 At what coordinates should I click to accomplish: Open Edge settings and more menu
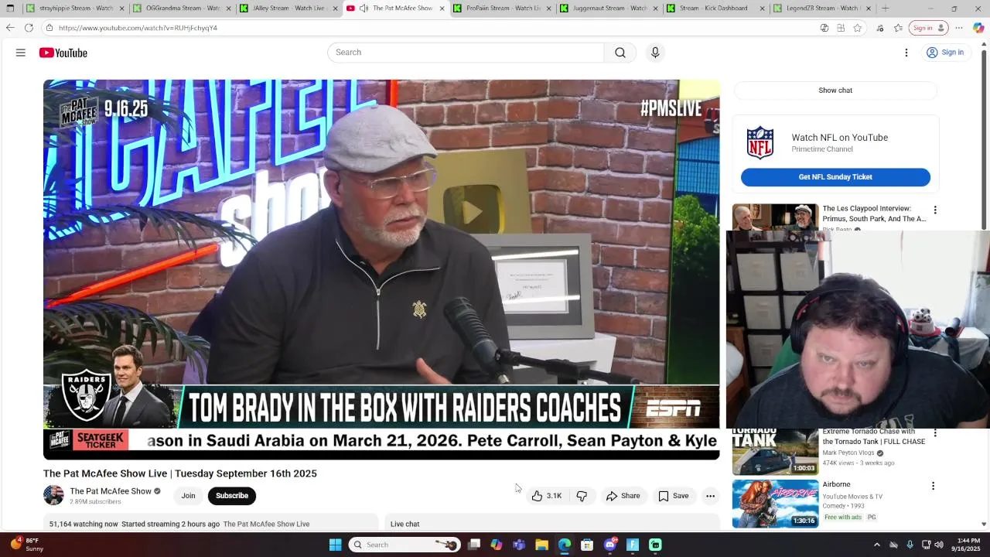click(959, 28)
